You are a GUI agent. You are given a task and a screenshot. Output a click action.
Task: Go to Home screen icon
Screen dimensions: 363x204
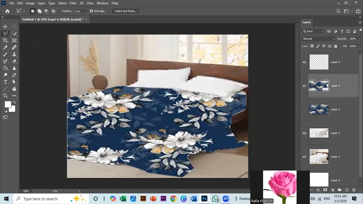7,11
